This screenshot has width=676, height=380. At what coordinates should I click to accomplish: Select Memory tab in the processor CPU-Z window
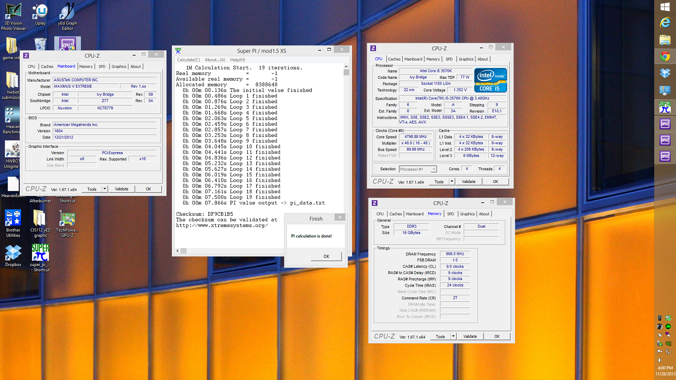(433, 59)
